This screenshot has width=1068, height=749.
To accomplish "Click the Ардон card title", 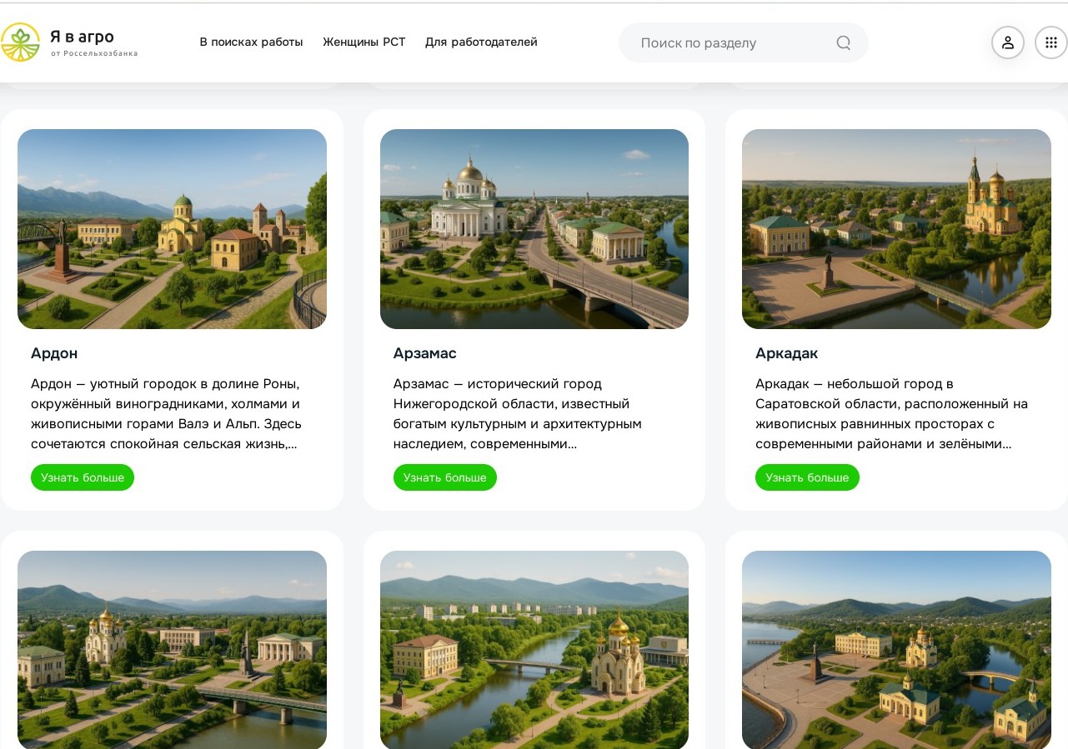I will [x=54, y=353].
